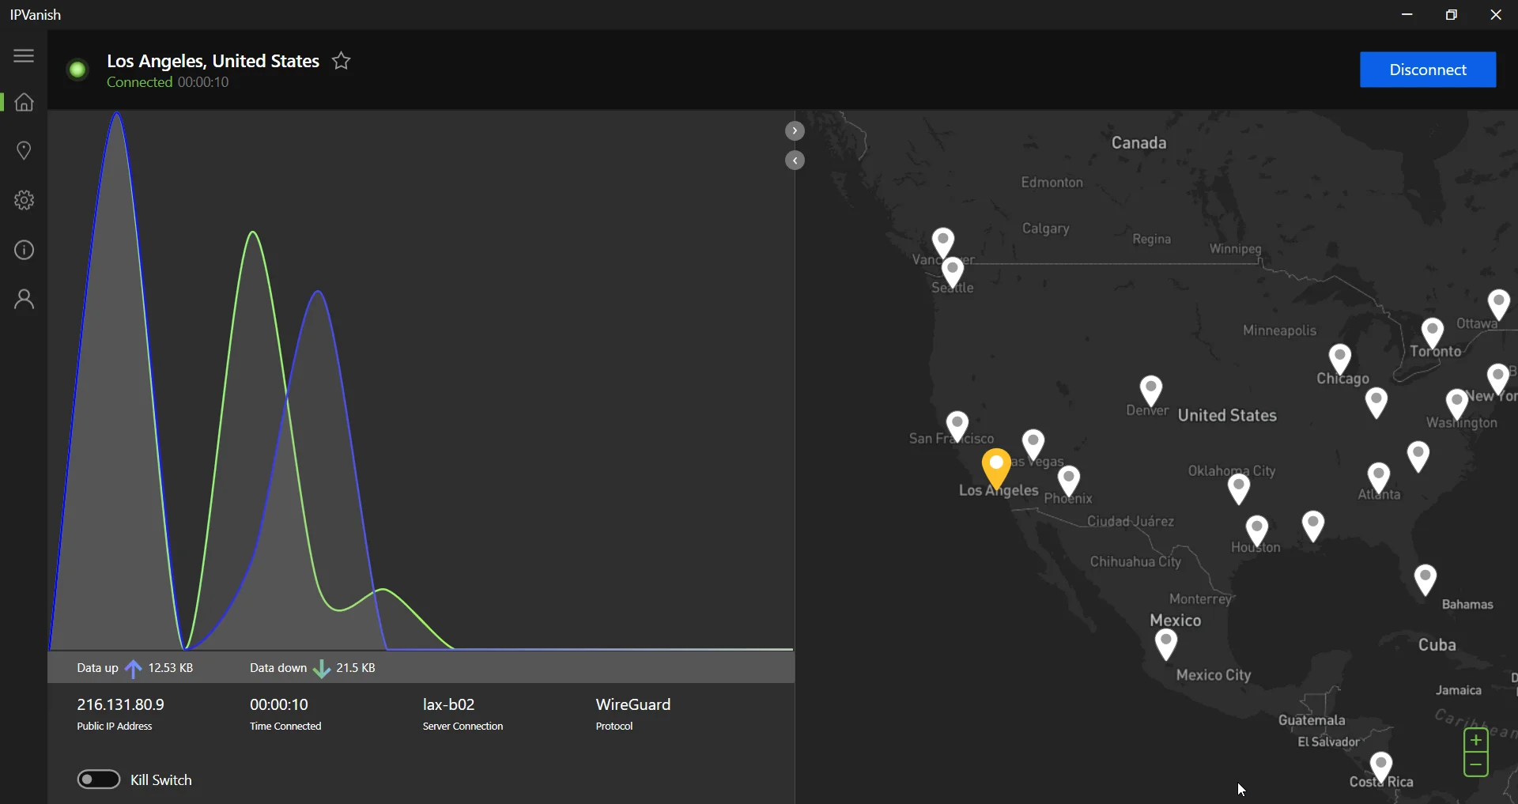Select the Seattle map pin

[953, 271]
